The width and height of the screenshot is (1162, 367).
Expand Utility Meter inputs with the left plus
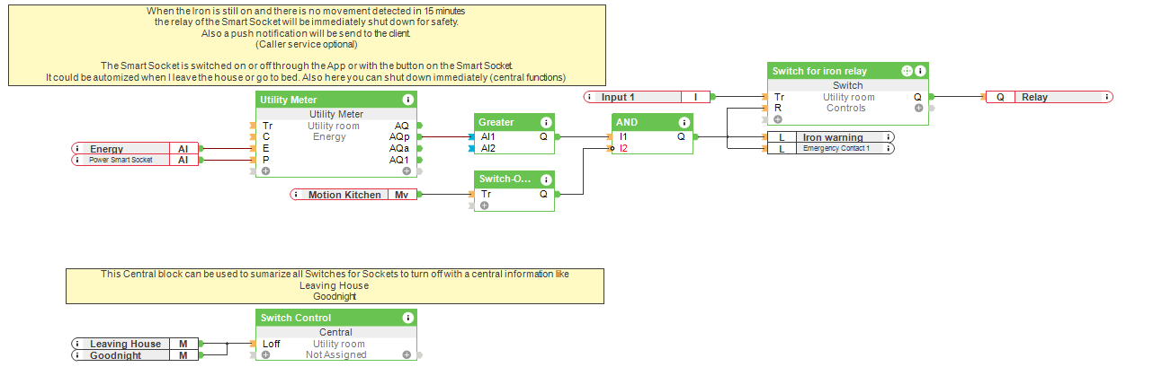pos(265,170)
